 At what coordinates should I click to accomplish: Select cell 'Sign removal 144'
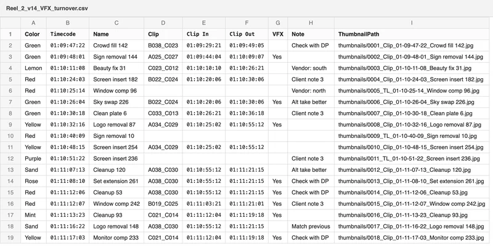[x=116, y=57]
